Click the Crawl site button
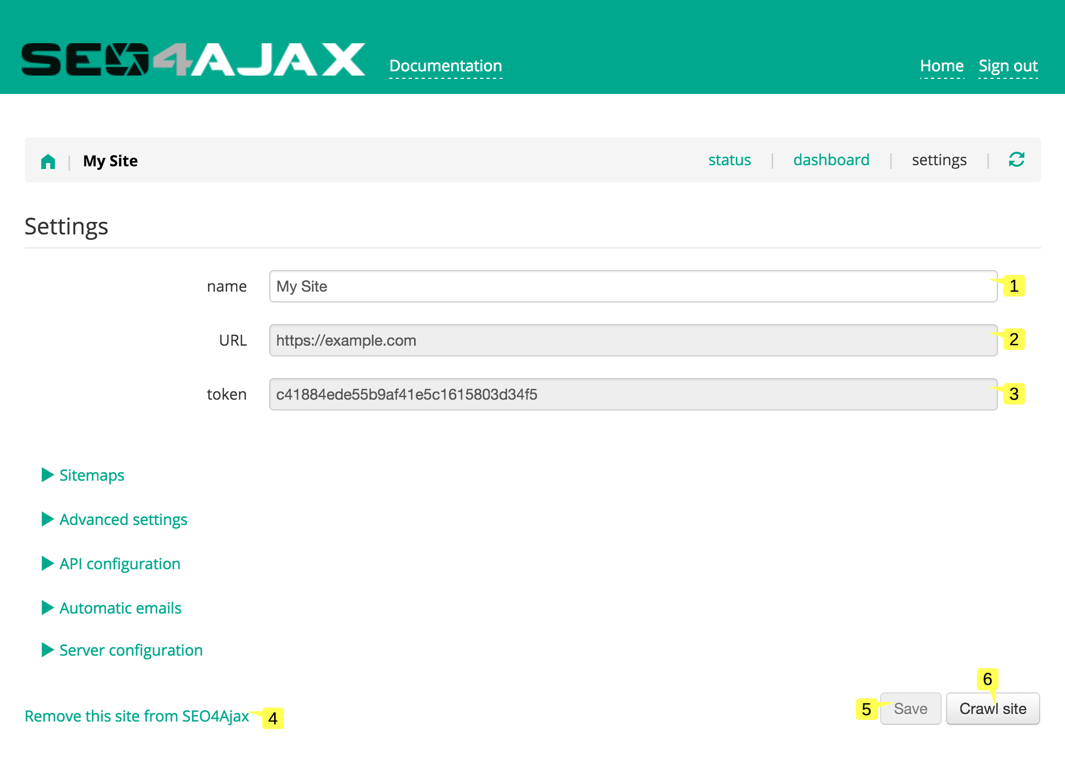The width and height of the screenshot is (1065, 768). pyautogui.click(x=993, y=709)
